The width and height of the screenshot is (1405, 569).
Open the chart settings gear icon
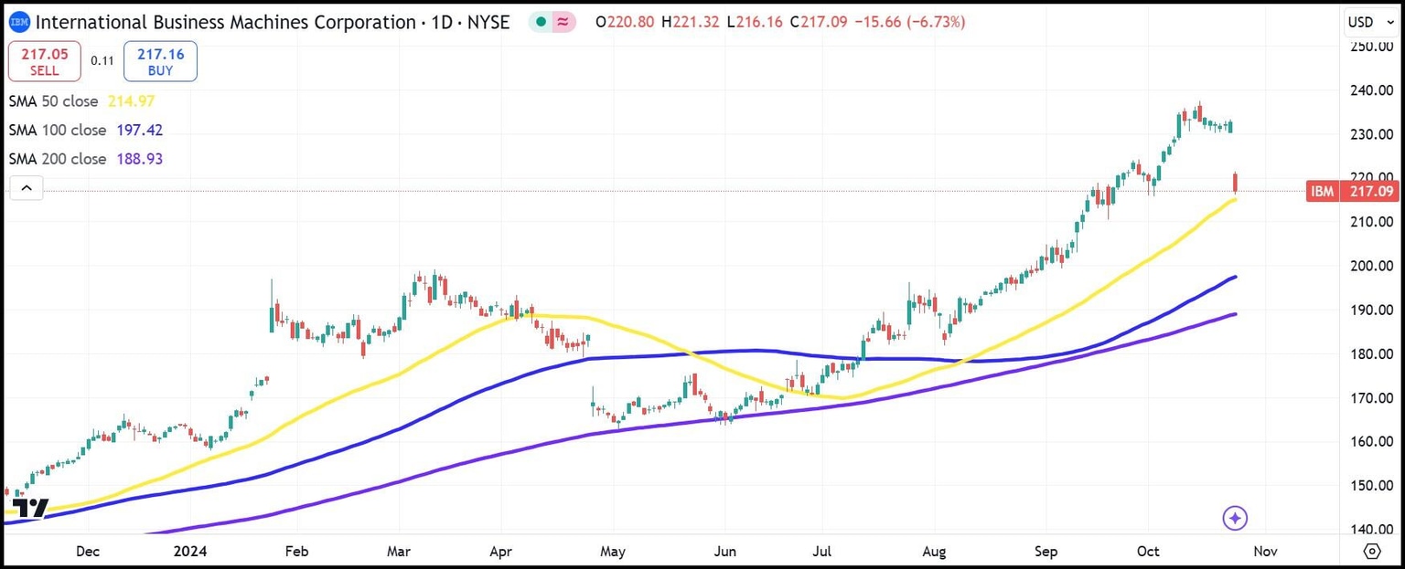tap(1372, 552)
